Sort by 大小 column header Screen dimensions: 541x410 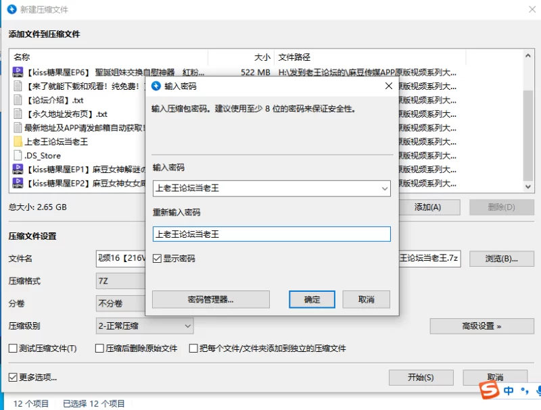[x=241, y=57]
